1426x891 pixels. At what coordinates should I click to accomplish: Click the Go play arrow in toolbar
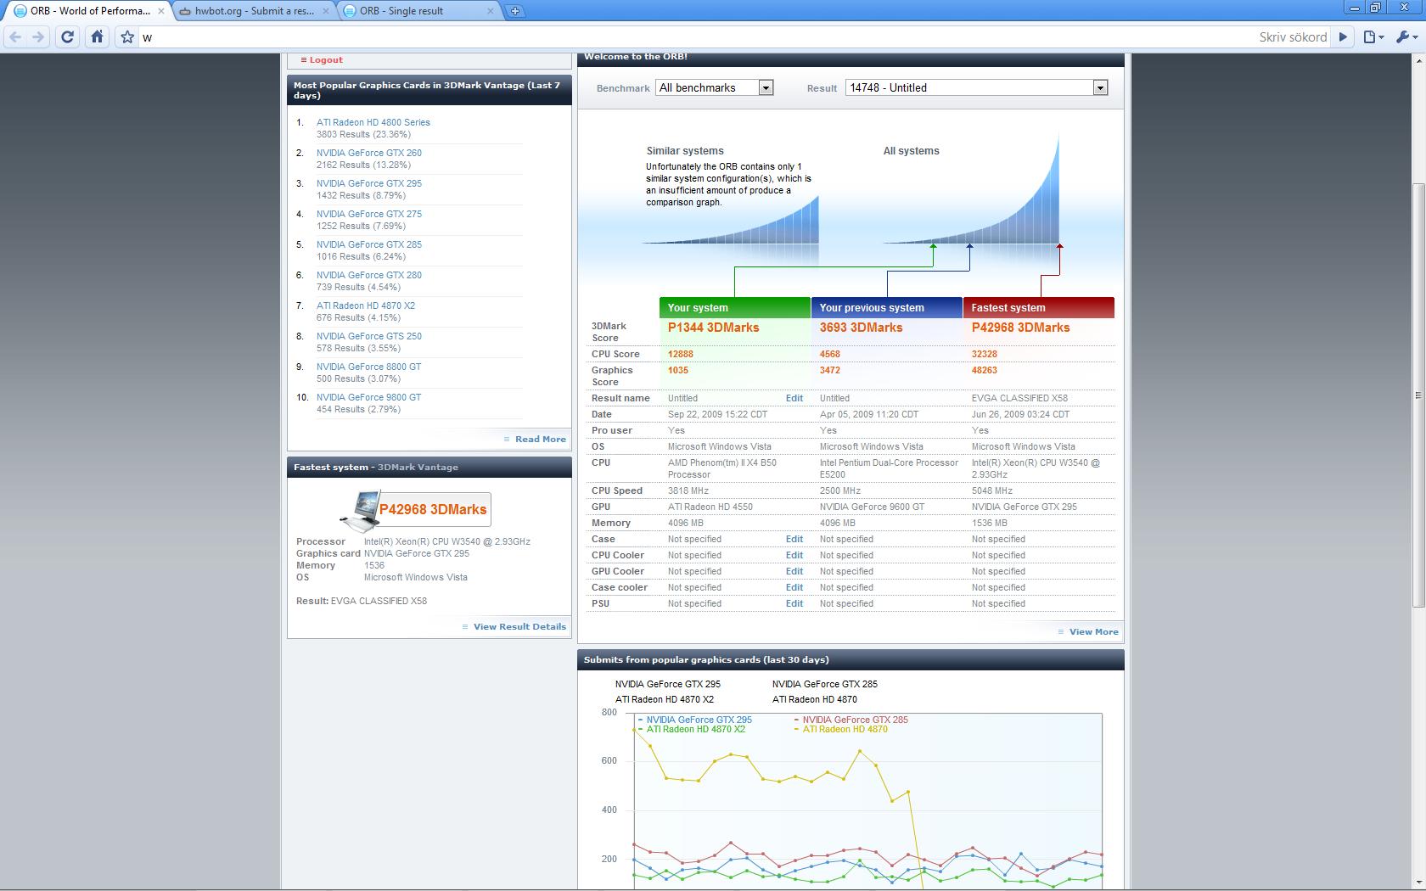pos(1343,36)
